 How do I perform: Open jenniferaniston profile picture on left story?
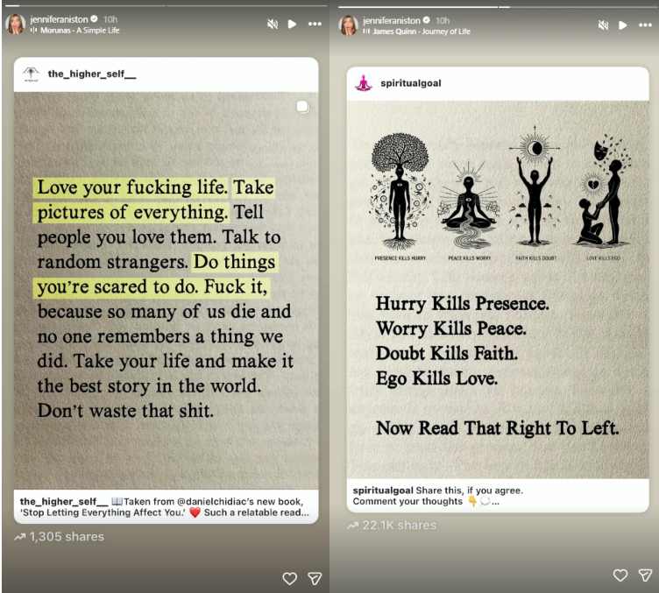click(x=16, y=24)
